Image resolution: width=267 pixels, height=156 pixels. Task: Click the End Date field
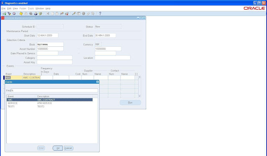tap(106, 35)
